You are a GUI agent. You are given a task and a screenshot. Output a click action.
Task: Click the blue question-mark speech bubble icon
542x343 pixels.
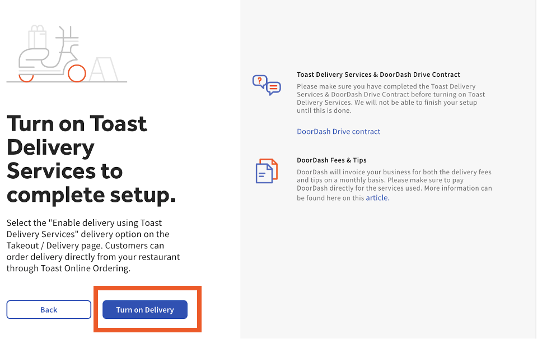point(260,80)
